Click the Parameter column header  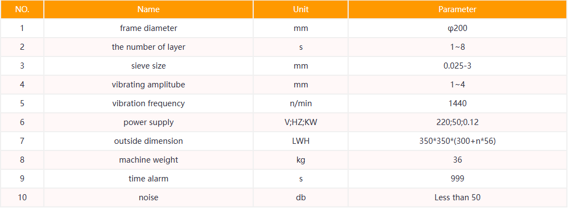pos(458,9)
